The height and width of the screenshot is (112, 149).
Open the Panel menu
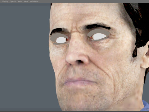click(26, 2)
